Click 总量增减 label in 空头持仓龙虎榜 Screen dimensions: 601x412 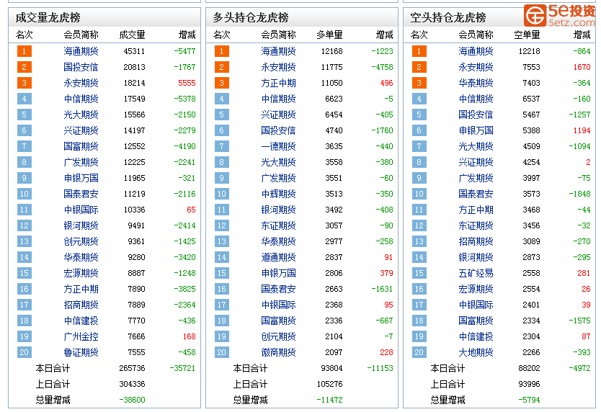point(448,400)
